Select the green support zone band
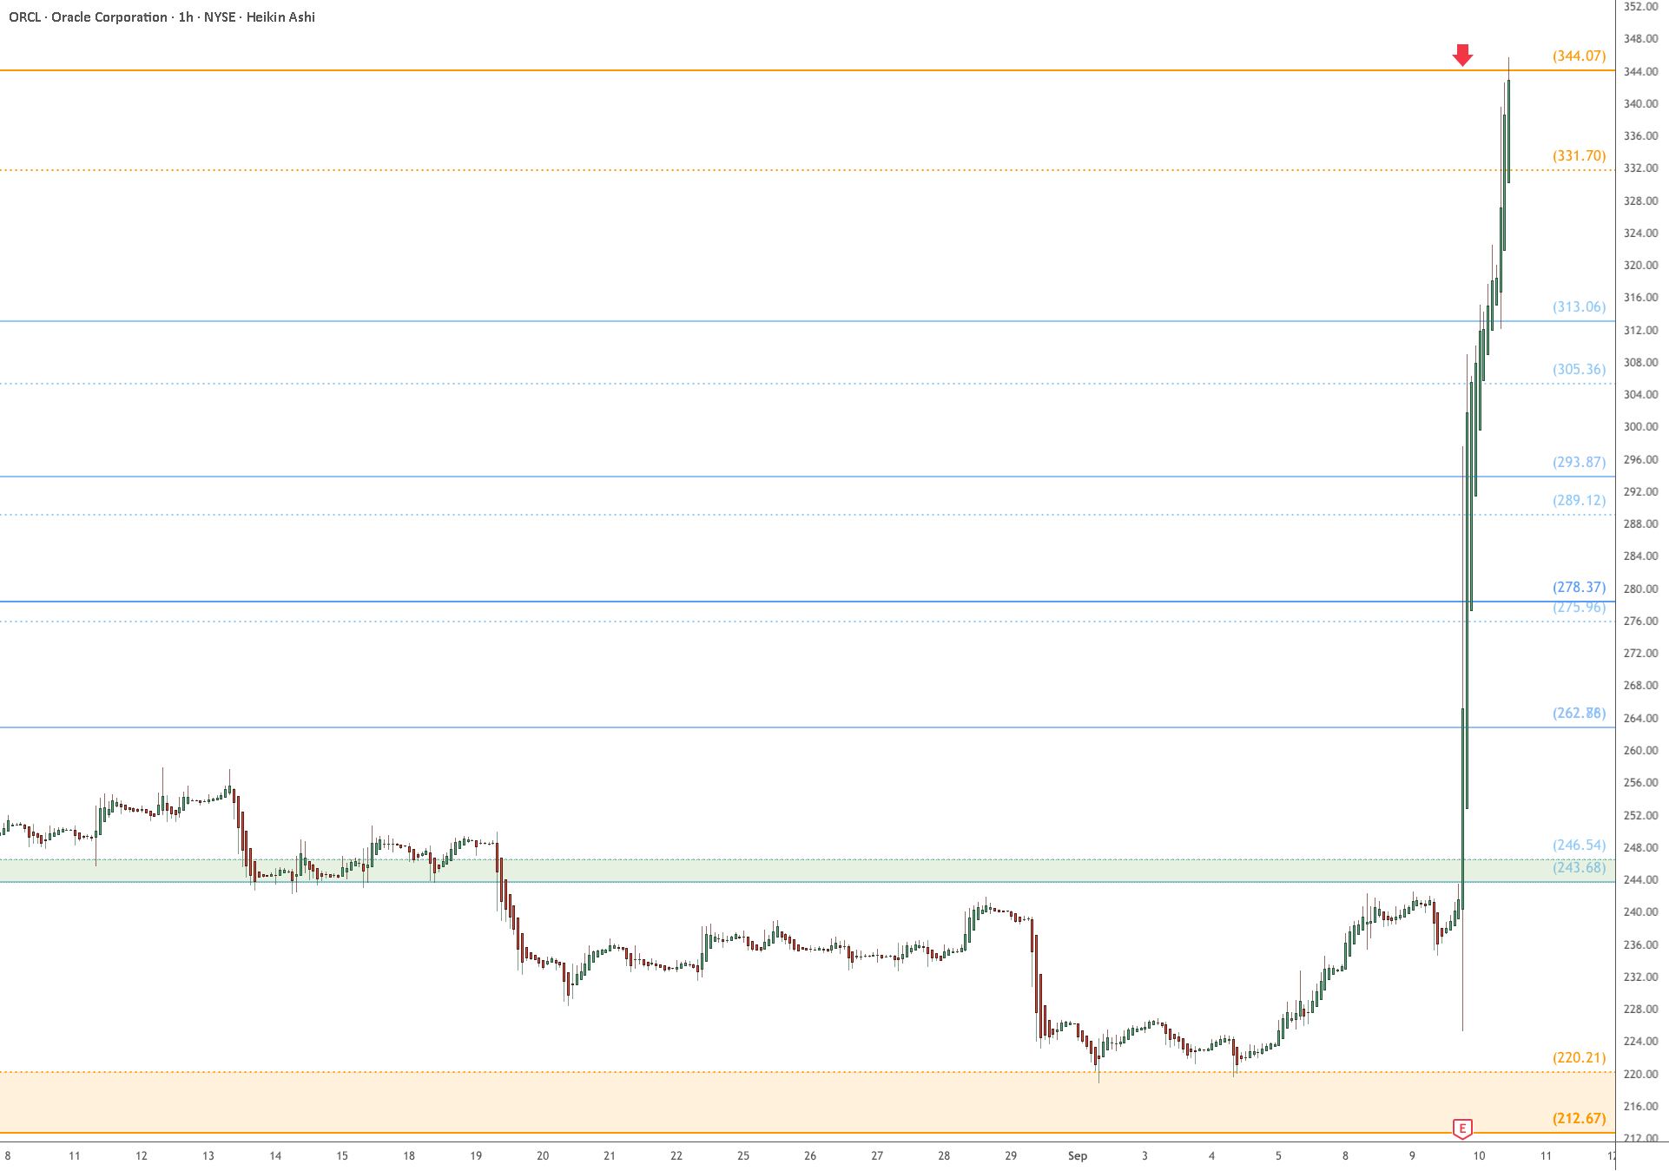The width and height of the screenshot is (1669, 1171). [808, 871]
